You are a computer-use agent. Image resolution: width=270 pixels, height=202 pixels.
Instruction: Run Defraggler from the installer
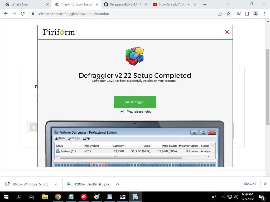click(x=135, y=102)
